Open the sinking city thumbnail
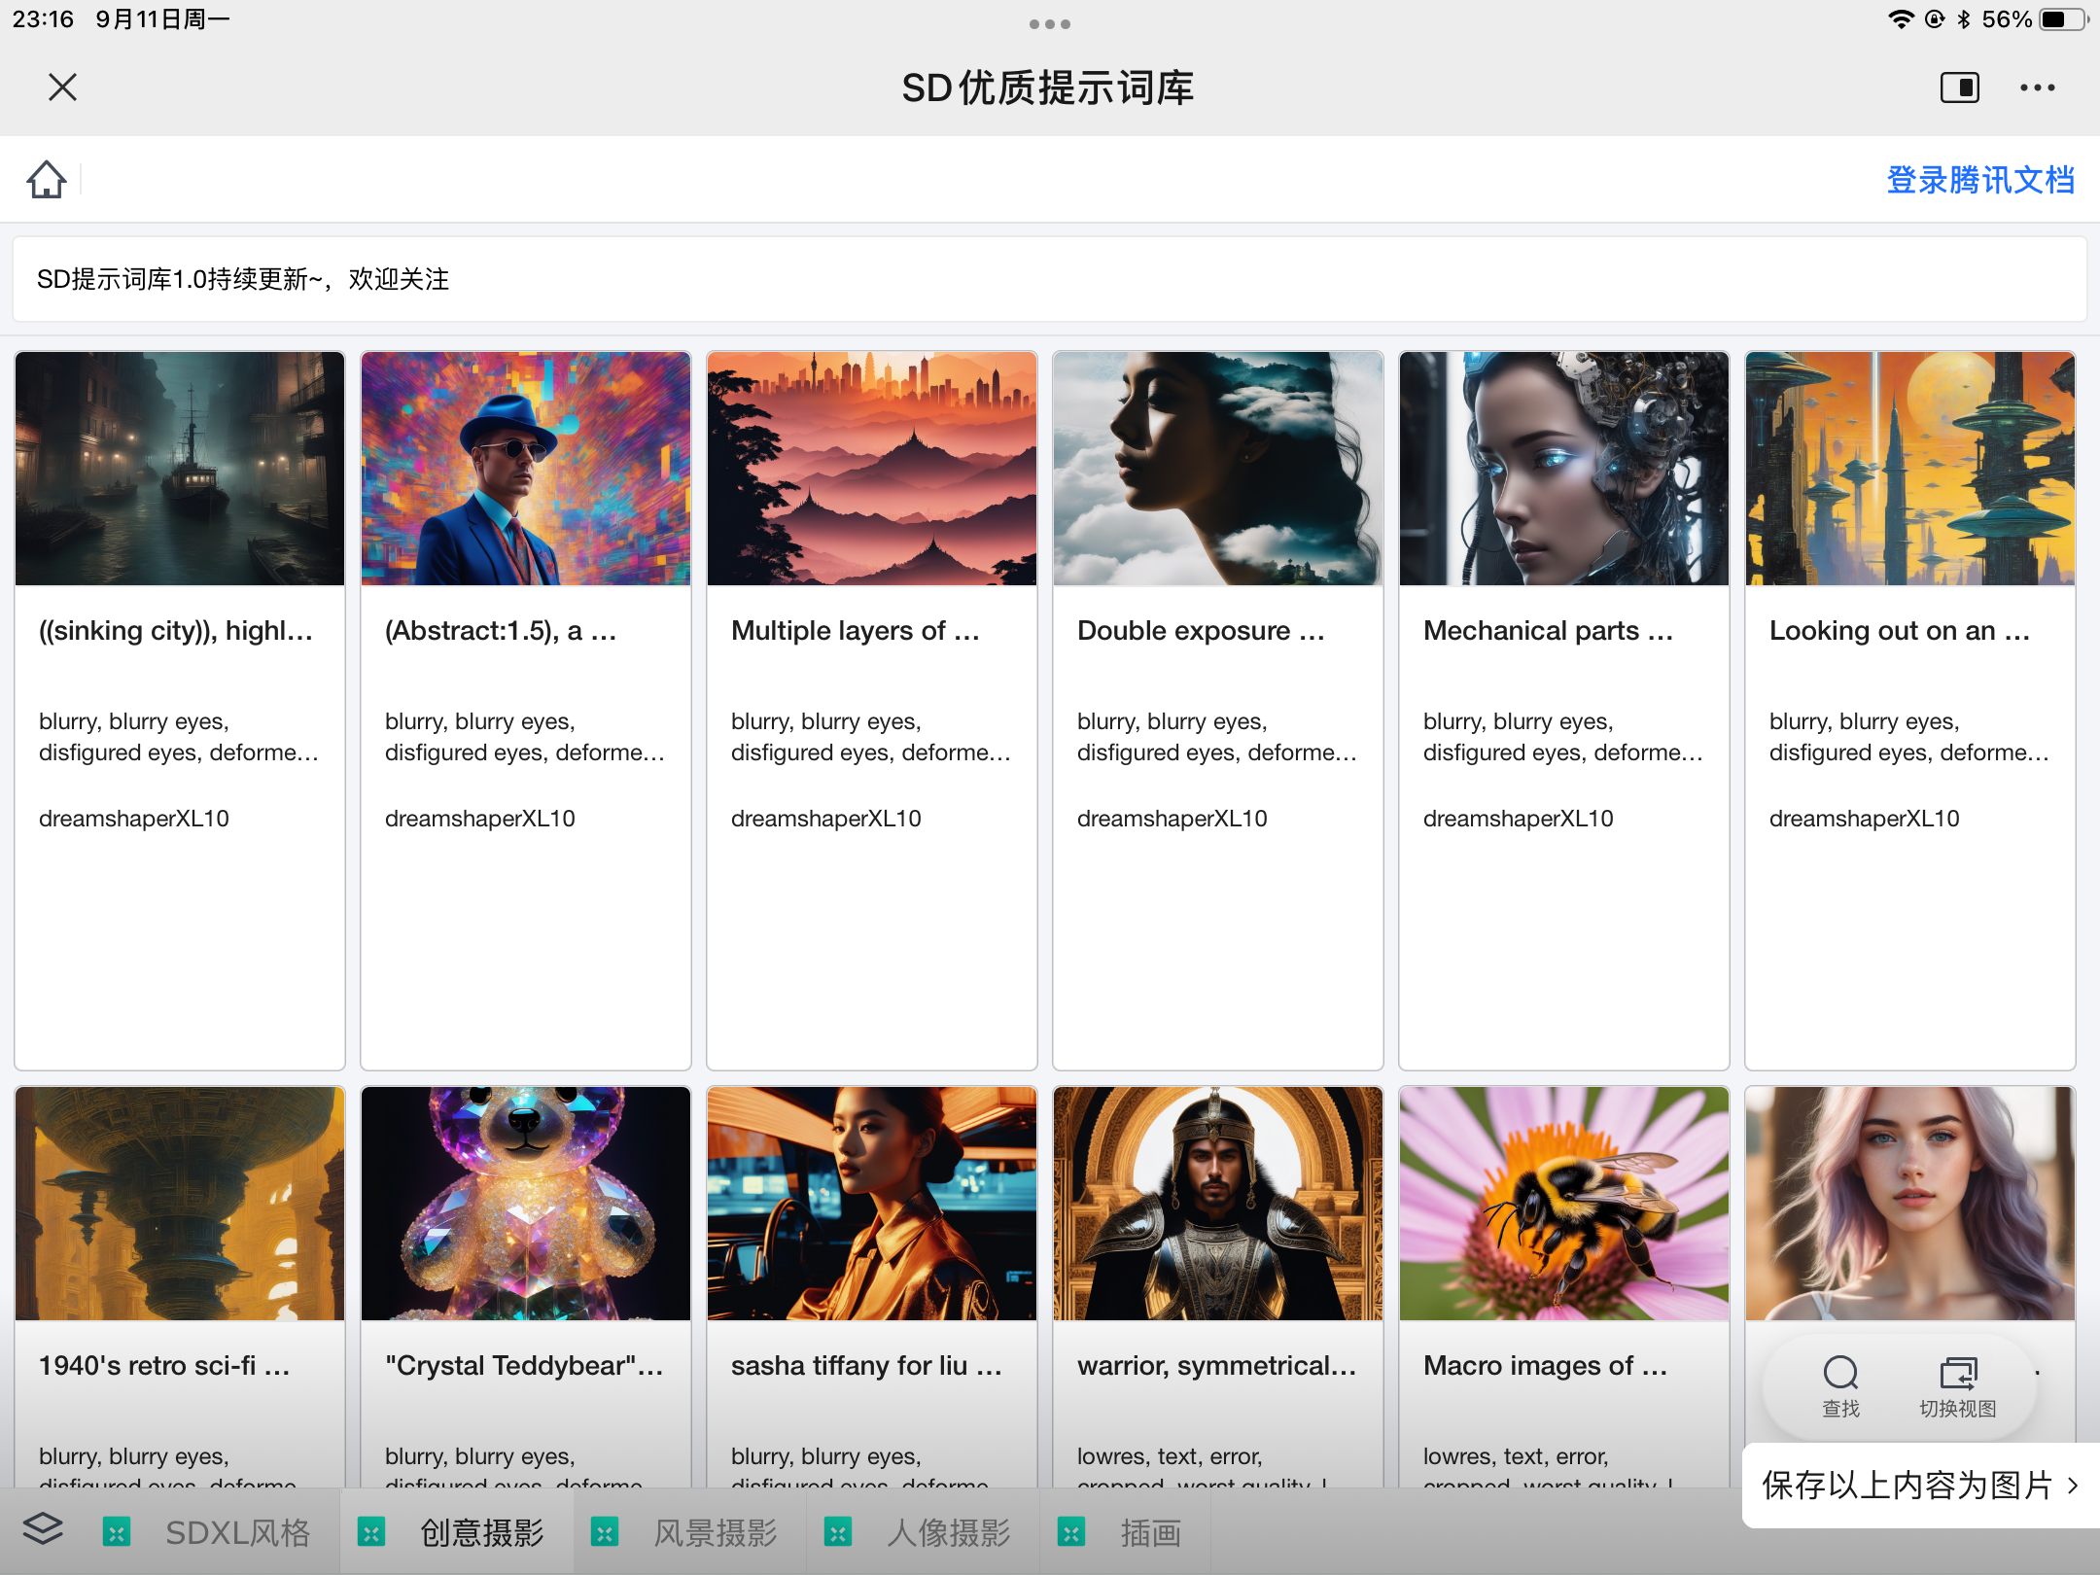2100x1575 pixels. point(180,469)
